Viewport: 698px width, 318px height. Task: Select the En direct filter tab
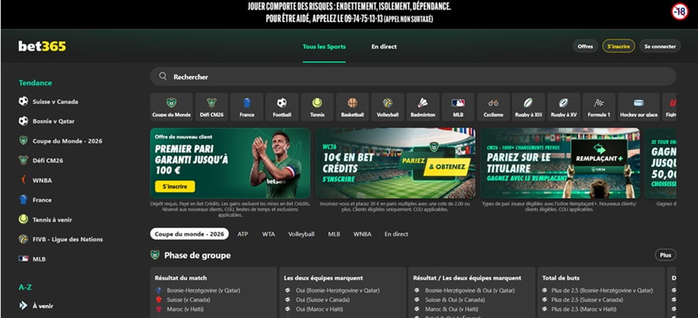396,233
